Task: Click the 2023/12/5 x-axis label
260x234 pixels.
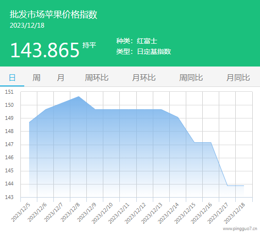Action: pyautogui.click(x=21, y=212)
